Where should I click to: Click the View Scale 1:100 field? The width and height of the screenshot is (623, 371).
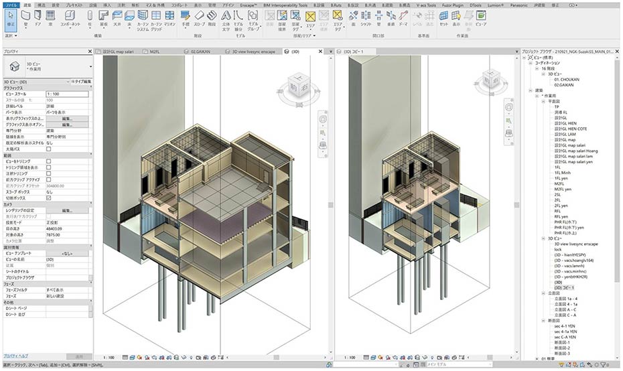click(67, 94)
